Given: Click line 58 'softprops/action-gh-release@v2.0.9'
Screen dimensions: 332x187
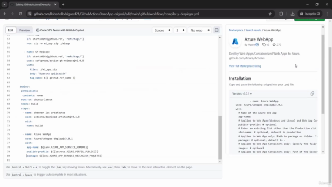Looking at the screenshot, I should click(x=60, y=61).
